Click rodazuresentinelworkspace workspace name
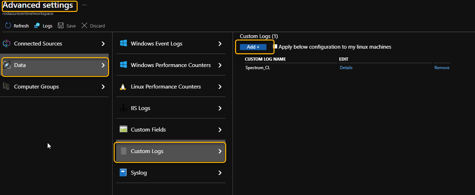Image resolution: width=475 pixels, height=195 pixels. 28,14
